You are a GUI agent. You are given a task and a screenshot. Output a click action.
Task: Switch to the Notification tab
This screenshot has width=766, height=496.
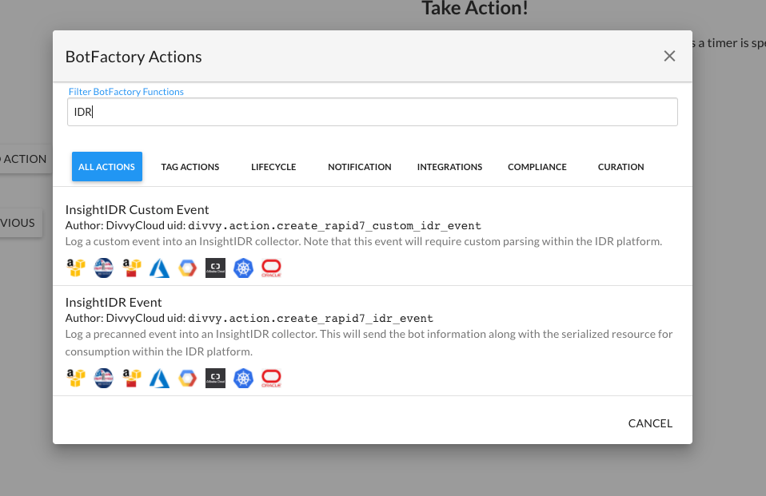tap(360, 167)
